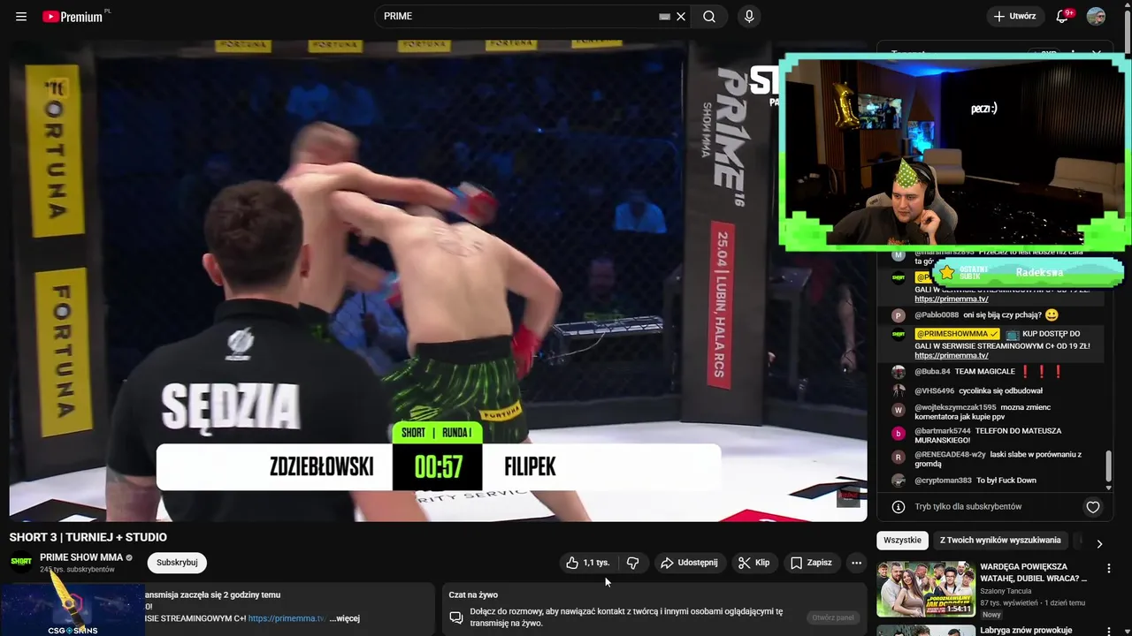The image size is (1132, 636).
Task: Click the @Buba.84 avatar in chat
Action: 898,372
